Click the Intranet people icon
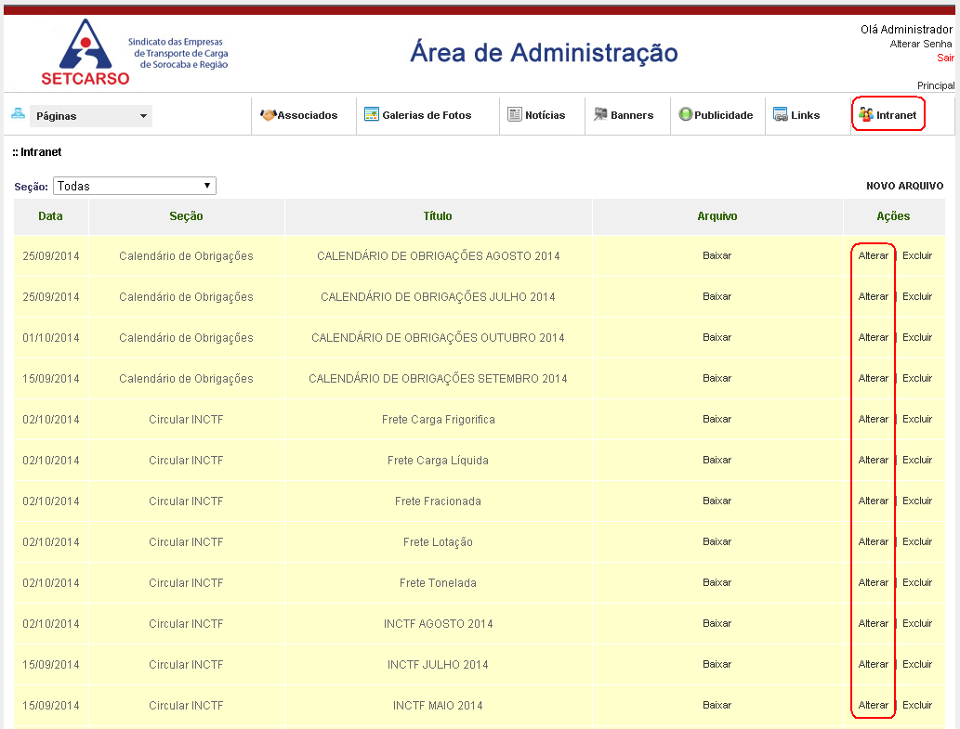 point(866,114)
